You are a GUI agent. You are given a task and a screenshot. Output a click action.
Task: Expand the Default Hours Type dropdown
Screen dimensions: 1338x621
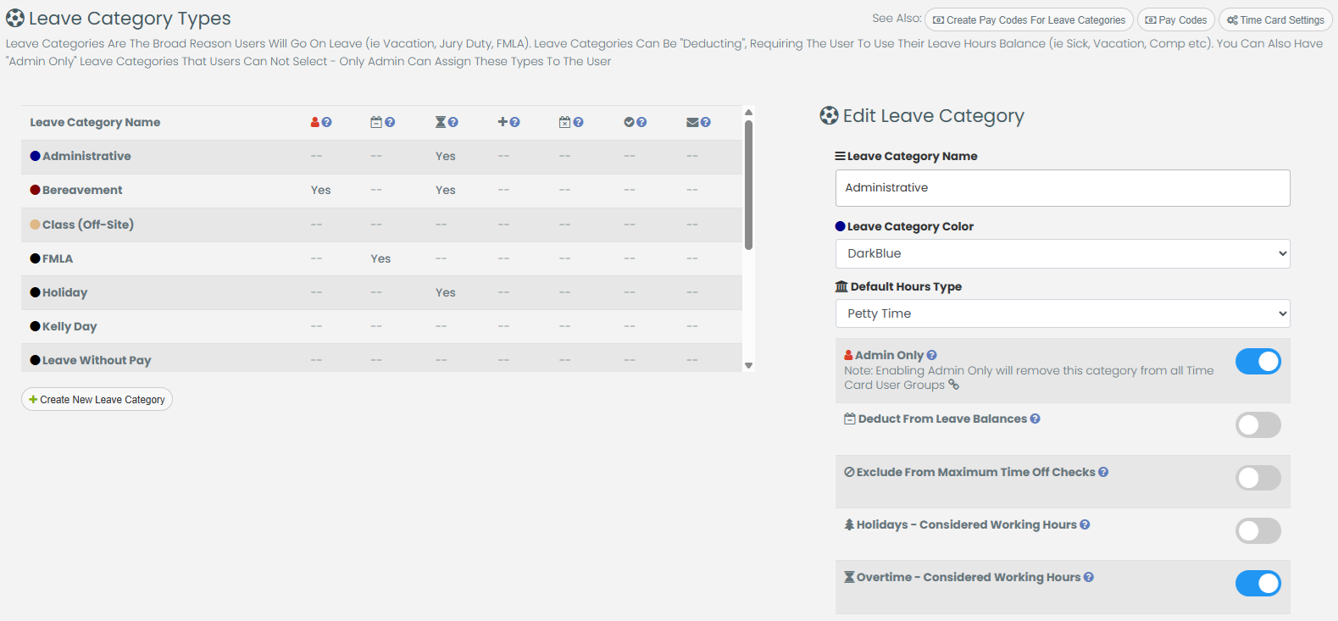[1062, 313]
